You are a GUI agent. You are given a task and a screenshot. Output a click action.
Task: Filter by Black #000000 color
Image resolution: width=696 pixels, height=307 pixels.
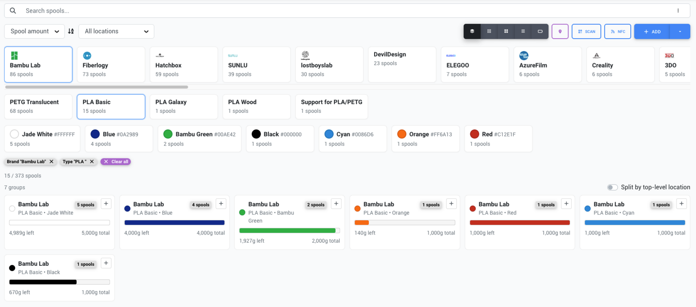(280, 139)
